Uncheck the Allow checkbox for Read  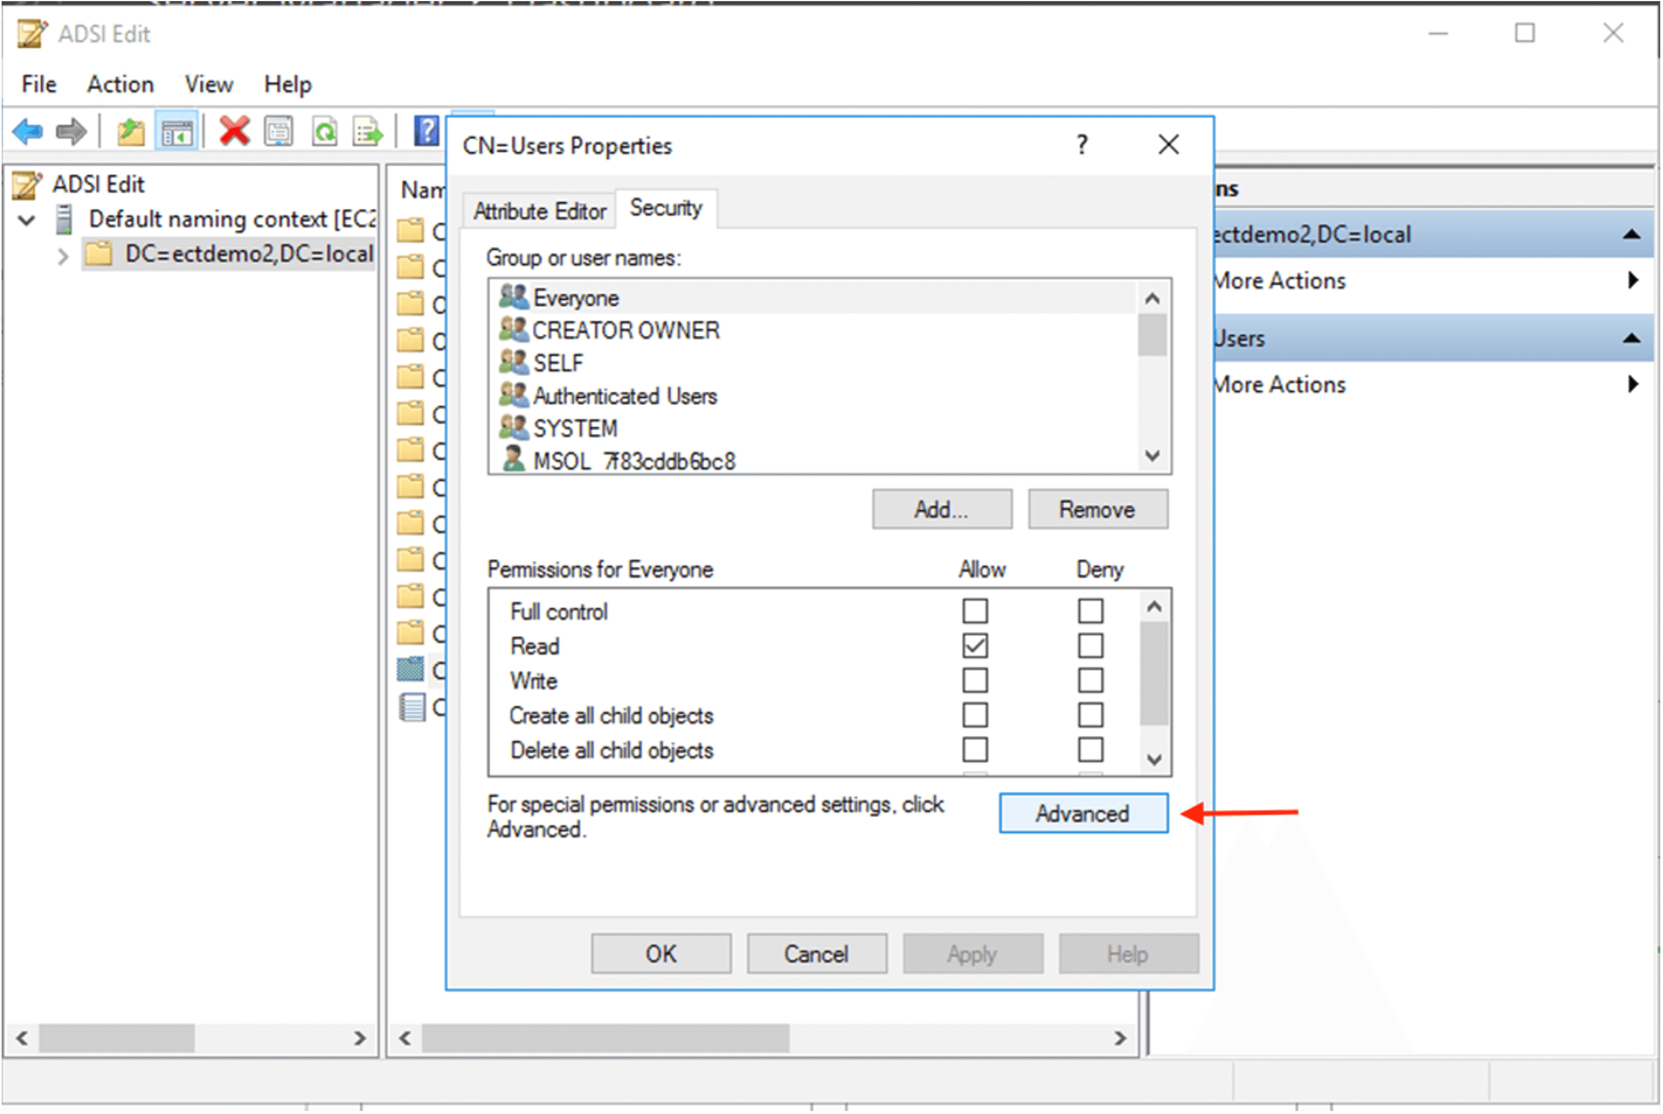[975, 646]
